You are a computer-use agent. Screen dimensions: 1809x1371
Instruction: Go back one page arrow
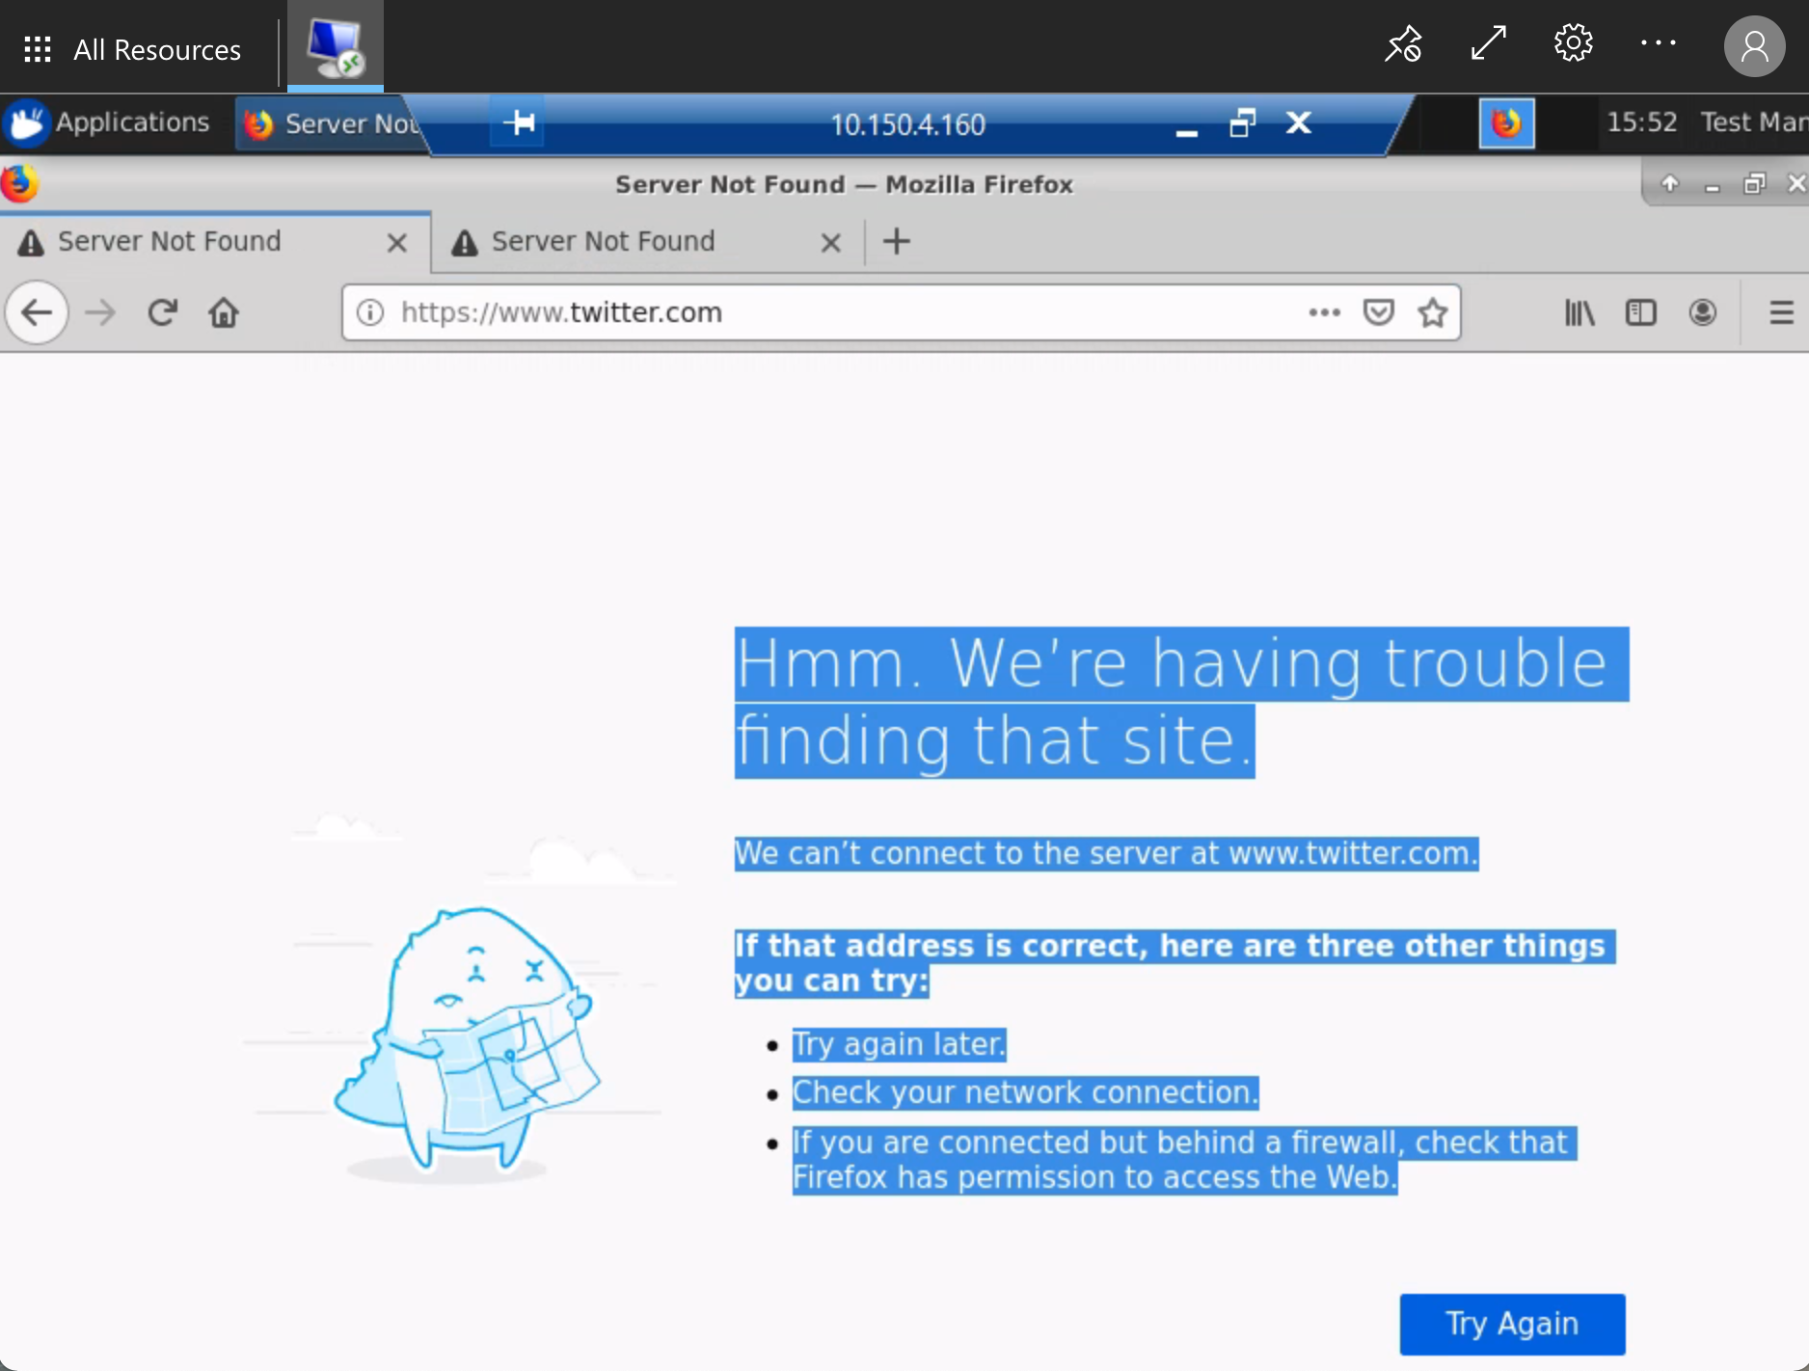point(37,312)
